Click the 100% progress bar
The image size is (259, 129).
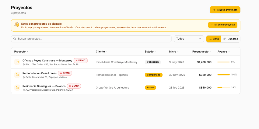(224, 75)
